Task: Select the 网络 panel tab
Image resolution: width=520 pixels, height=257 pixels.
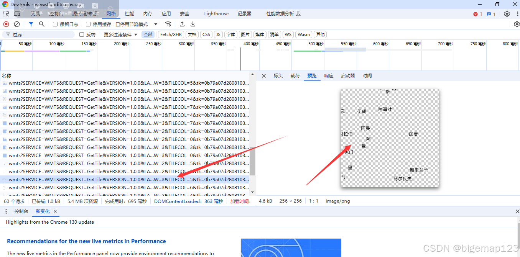Action: pyautogui.click(x=111, y=14)
